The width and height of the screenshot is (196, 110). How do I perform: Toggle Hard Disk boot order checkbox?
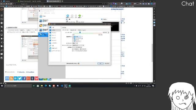click(x=73, y=38)
